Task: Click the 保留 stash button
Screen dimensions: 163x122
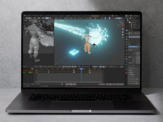Action: tap(74, 67)
